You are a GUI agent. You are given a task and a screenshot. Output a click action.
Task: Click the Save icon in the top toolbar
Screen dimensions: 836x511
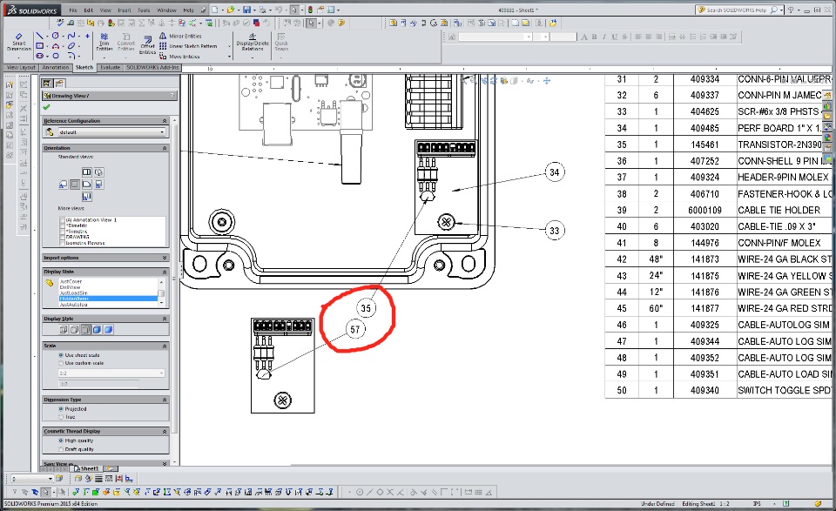(246, 10)
